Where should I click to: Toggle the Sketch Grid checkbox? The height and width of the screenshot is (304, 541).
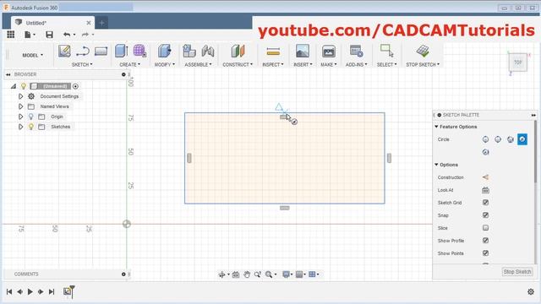tap(485, 203)
